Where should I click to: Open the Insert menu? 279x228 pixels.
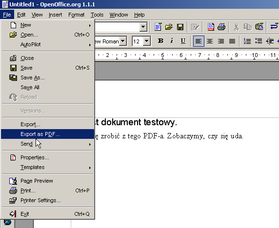(x=55, y=15)
